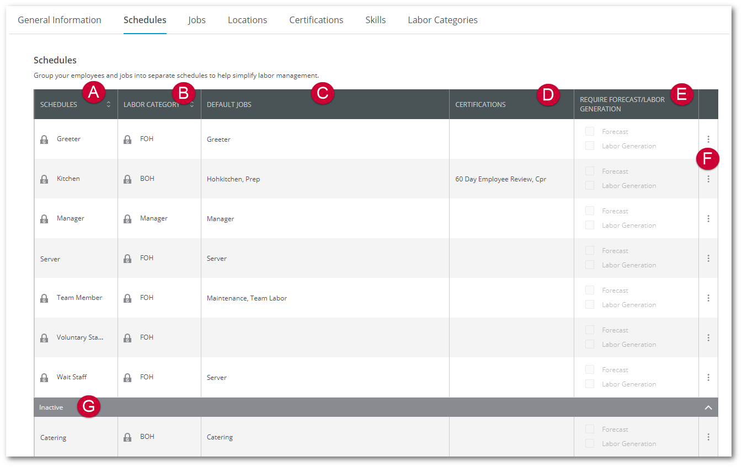Click the lock icon next to BOH in Kitchen row
742x467 pixels.
point(127,179)
